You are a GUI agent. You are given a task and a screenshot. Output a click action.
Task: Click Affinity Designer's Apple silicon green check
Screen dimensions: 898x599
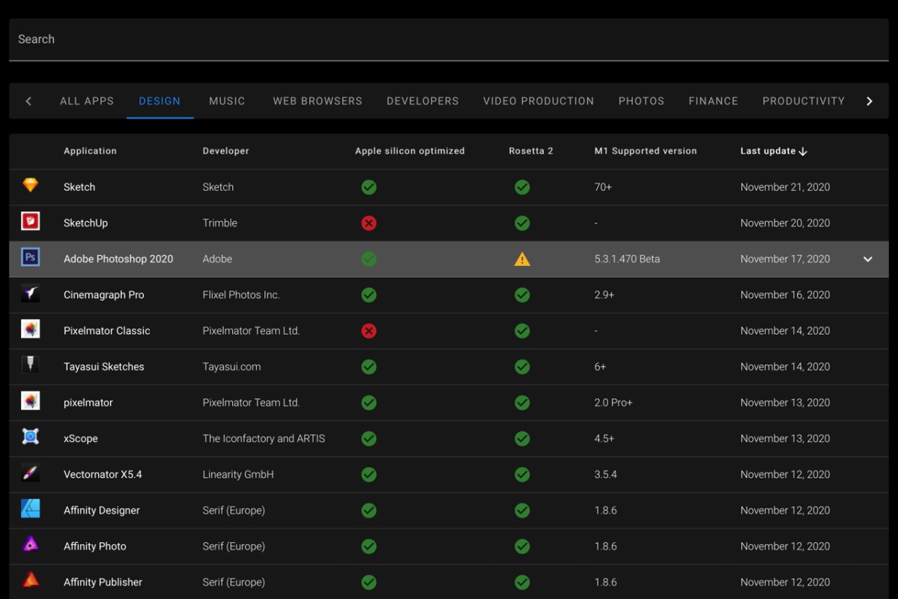[368, 510]
